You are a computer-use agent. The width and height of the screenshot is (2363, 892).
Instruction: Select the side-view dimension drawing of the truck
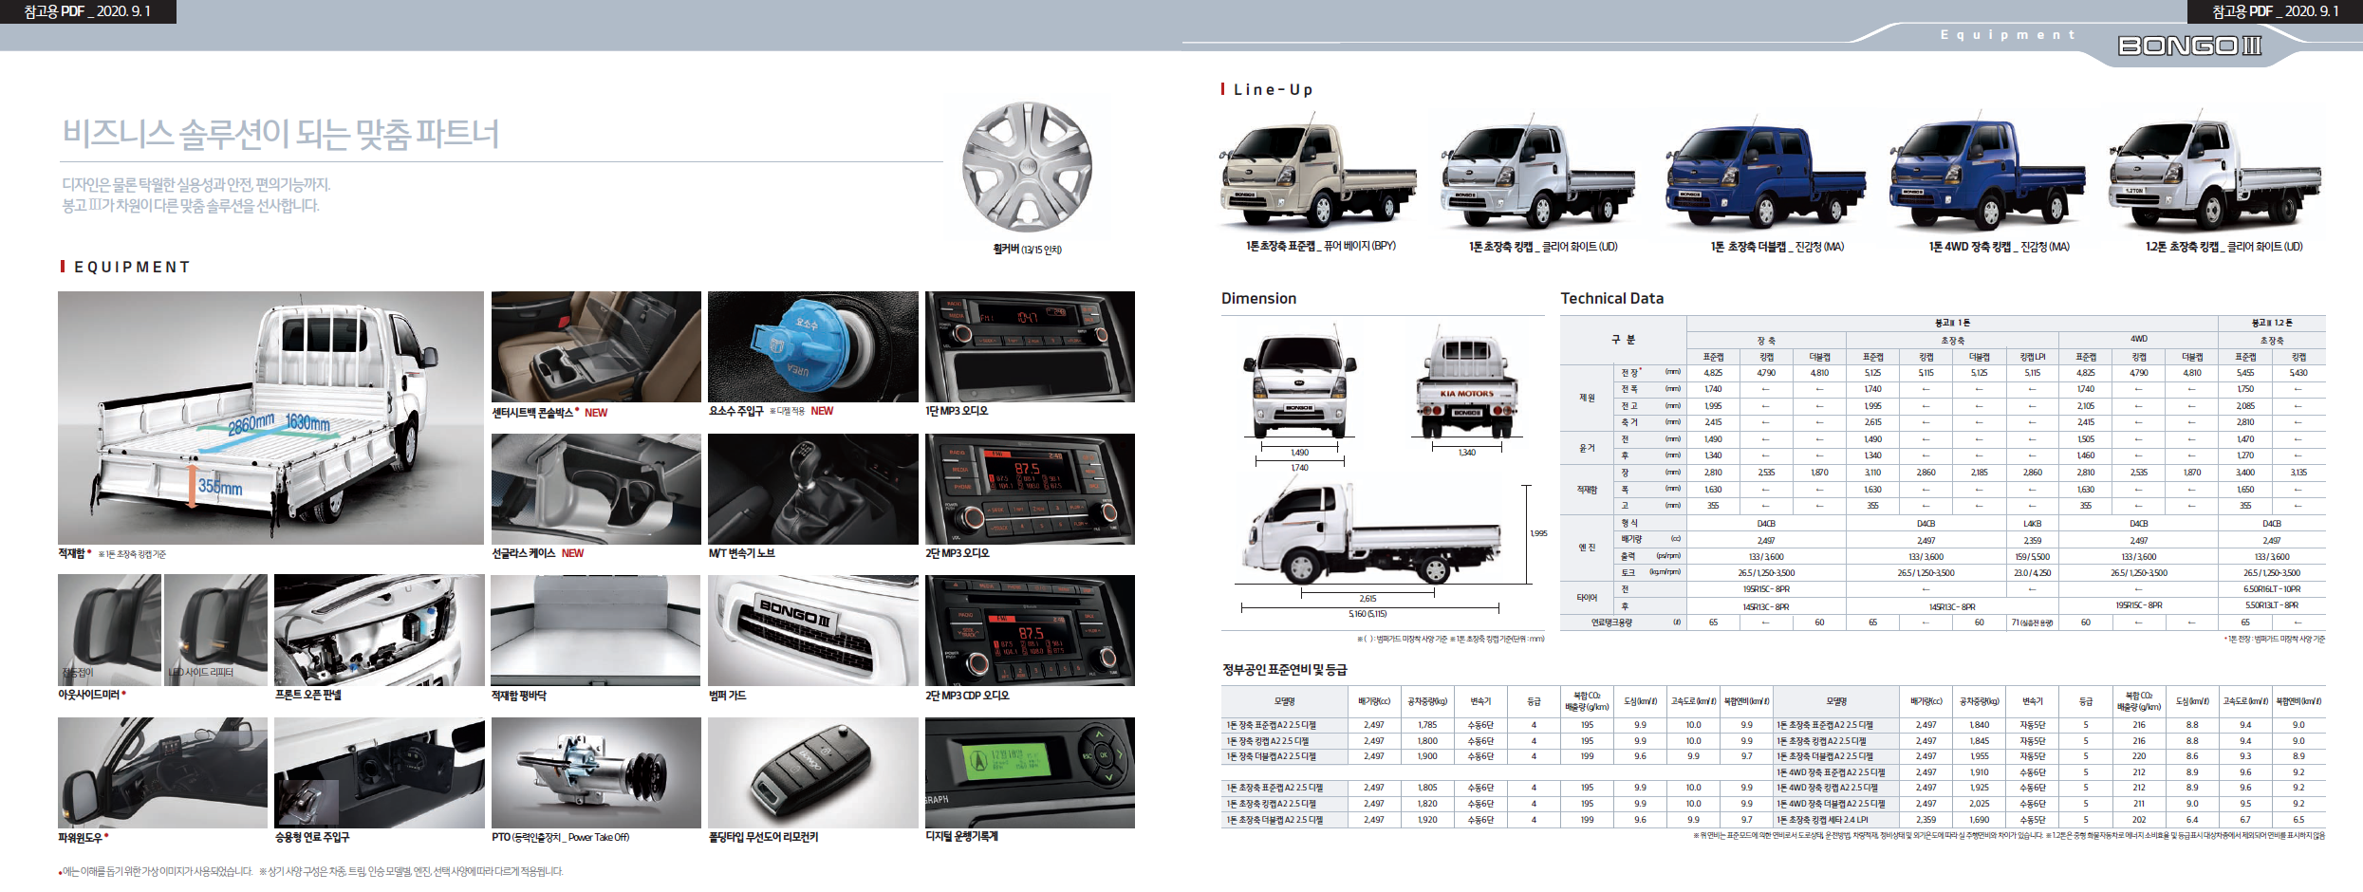[1371, 531]
